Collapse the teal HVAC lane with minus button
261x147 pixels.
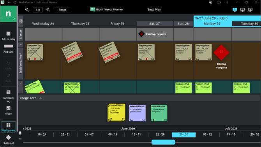(x=21, y=83)
